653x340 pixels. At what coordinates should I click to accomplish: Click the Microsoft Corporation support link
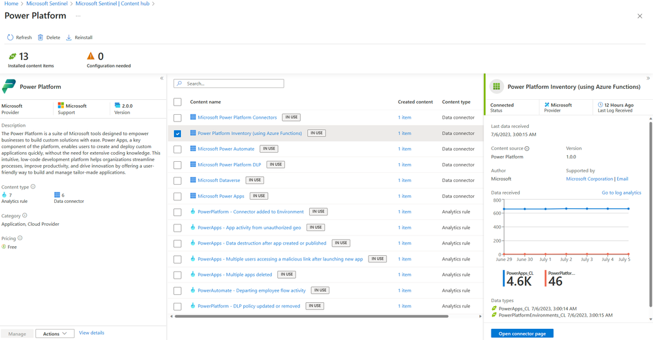(x=590, y=179)
